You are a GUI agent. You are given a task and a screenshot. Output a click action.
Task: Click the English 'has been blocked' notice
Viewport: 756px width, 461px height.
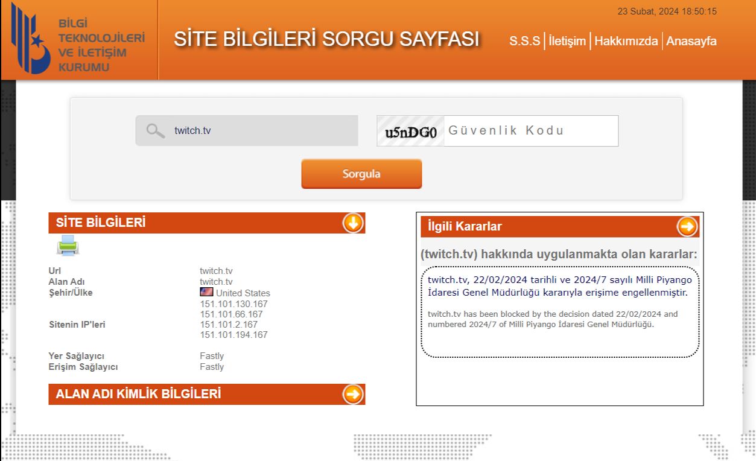[552, 319]
